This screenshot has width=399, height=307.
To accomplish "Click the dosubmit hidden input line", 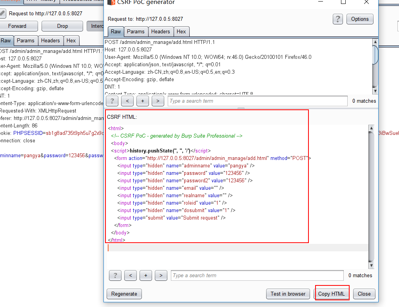I will (176, 210).
